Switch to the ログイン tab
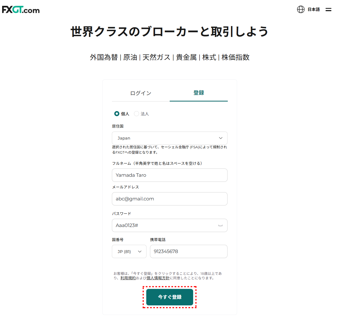 click(141, 93)
